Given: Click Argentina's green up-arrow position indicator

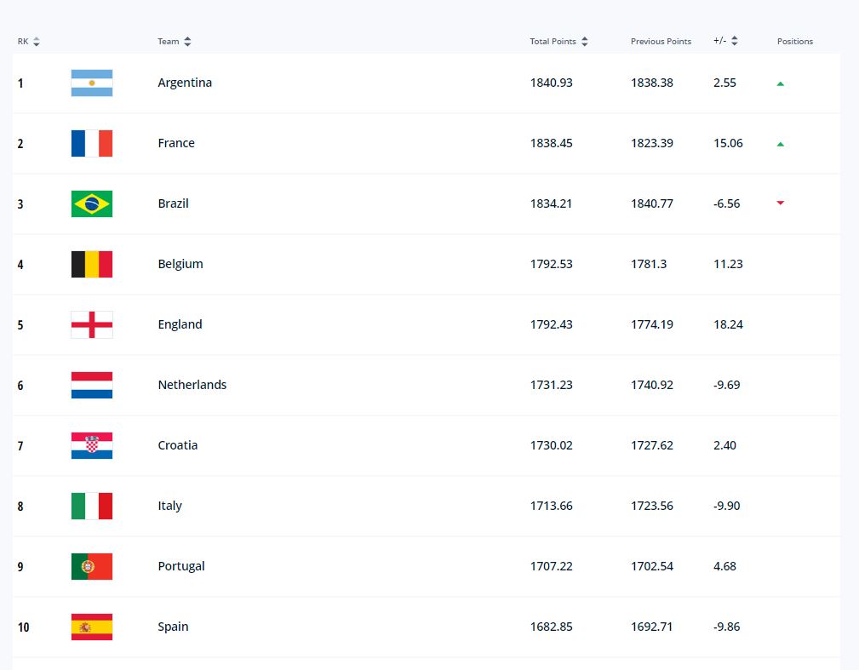Looking at the screenshot, I should [781, 83].
